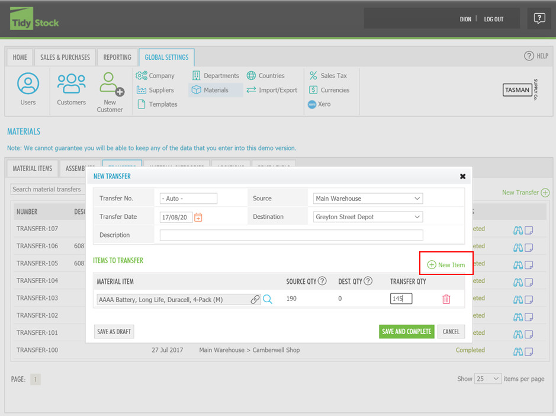Close the New Transfer dialog
Screen dimensions: 556x416
pyautogui.click(x=462, y=177)
